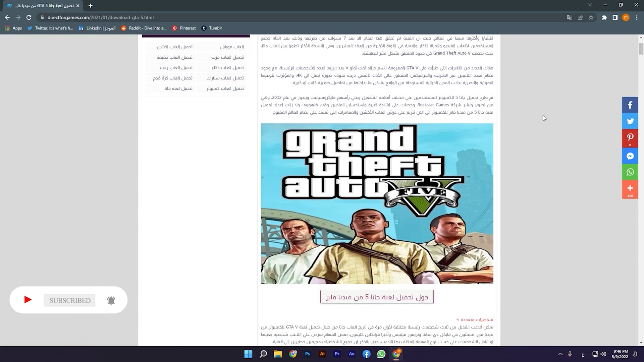Open volume control in system tray
The image size is (644, 362).
click(603, 354)
